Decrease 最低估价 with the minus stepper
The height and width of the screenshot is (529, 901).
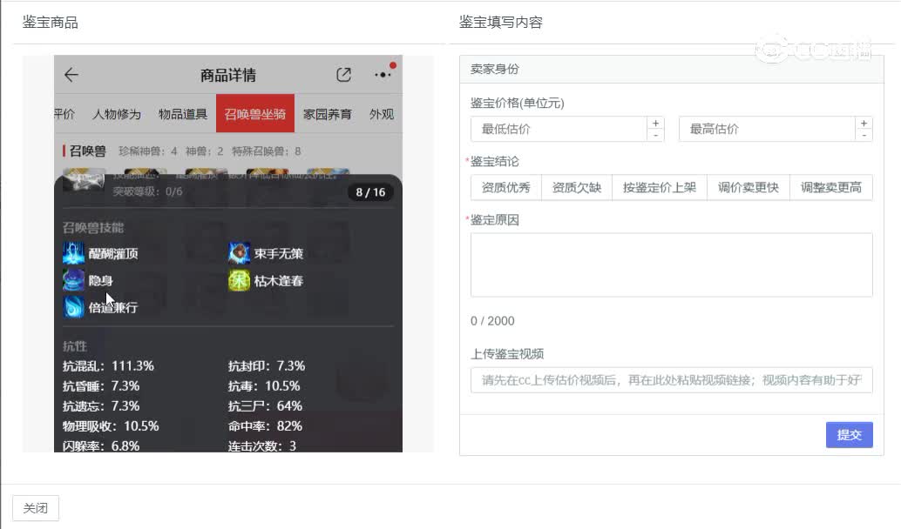point(655,136)
